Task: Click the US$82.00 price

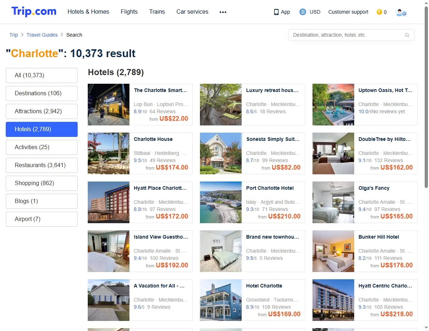Action: (x=286, y=167)
